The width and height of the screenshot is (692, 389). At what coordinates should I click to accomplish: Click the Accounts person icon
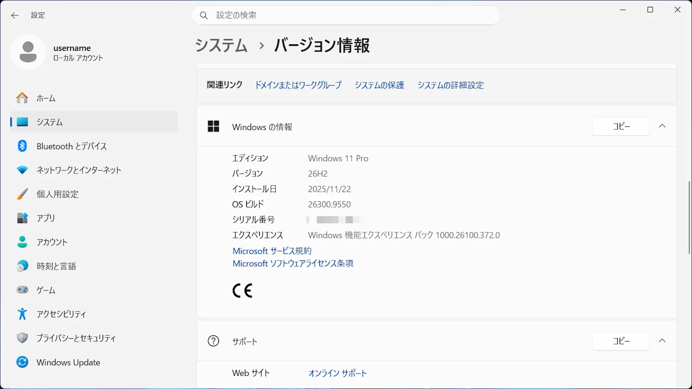(x=22, y=242)
